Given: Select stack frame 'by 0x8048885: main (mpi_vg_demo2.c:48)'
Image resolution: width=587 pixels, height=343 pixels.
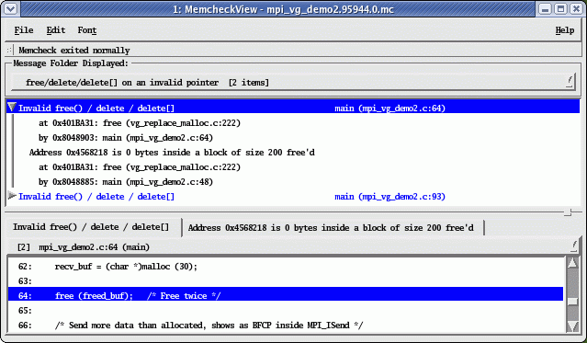Looking at the screenshot, I should tap(126, 182).
